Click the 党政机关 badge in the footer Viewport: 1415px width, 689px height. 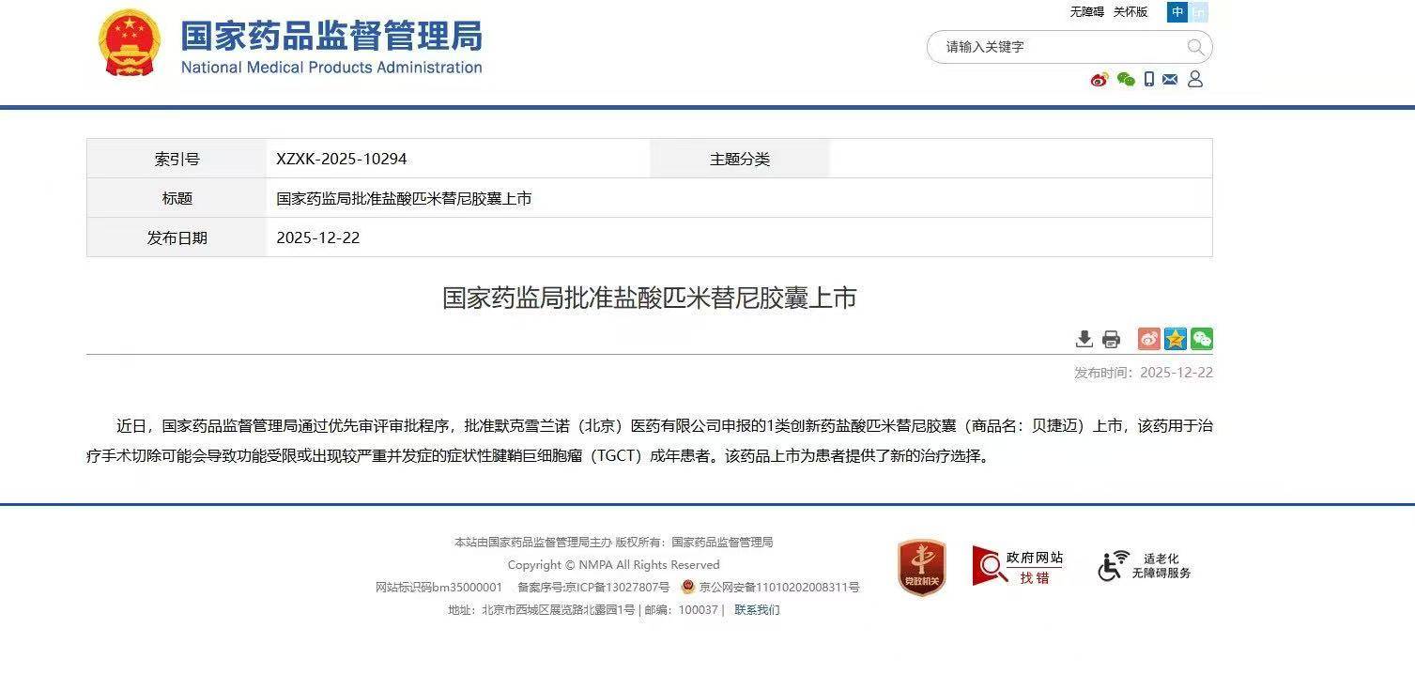(x=920, y=567)
